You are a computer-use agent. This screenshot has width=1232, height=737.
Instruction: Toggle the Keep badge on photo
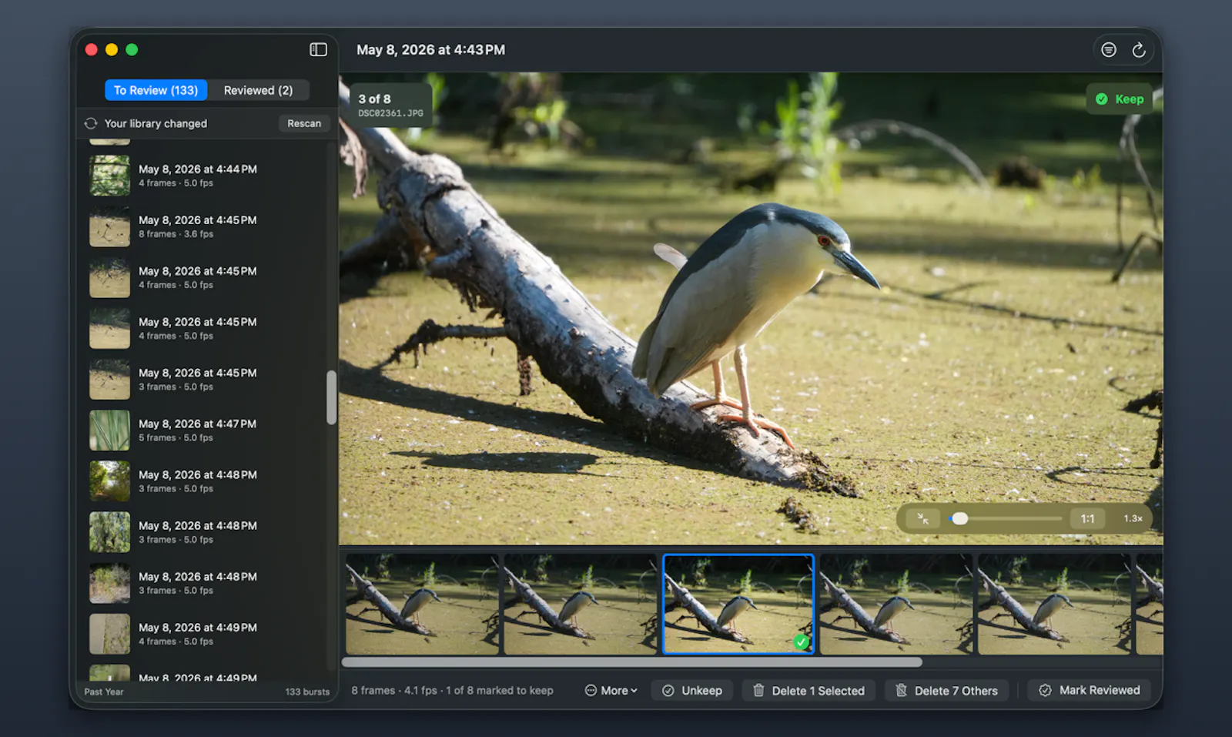pyautogui.click(x=1120, y=99)
